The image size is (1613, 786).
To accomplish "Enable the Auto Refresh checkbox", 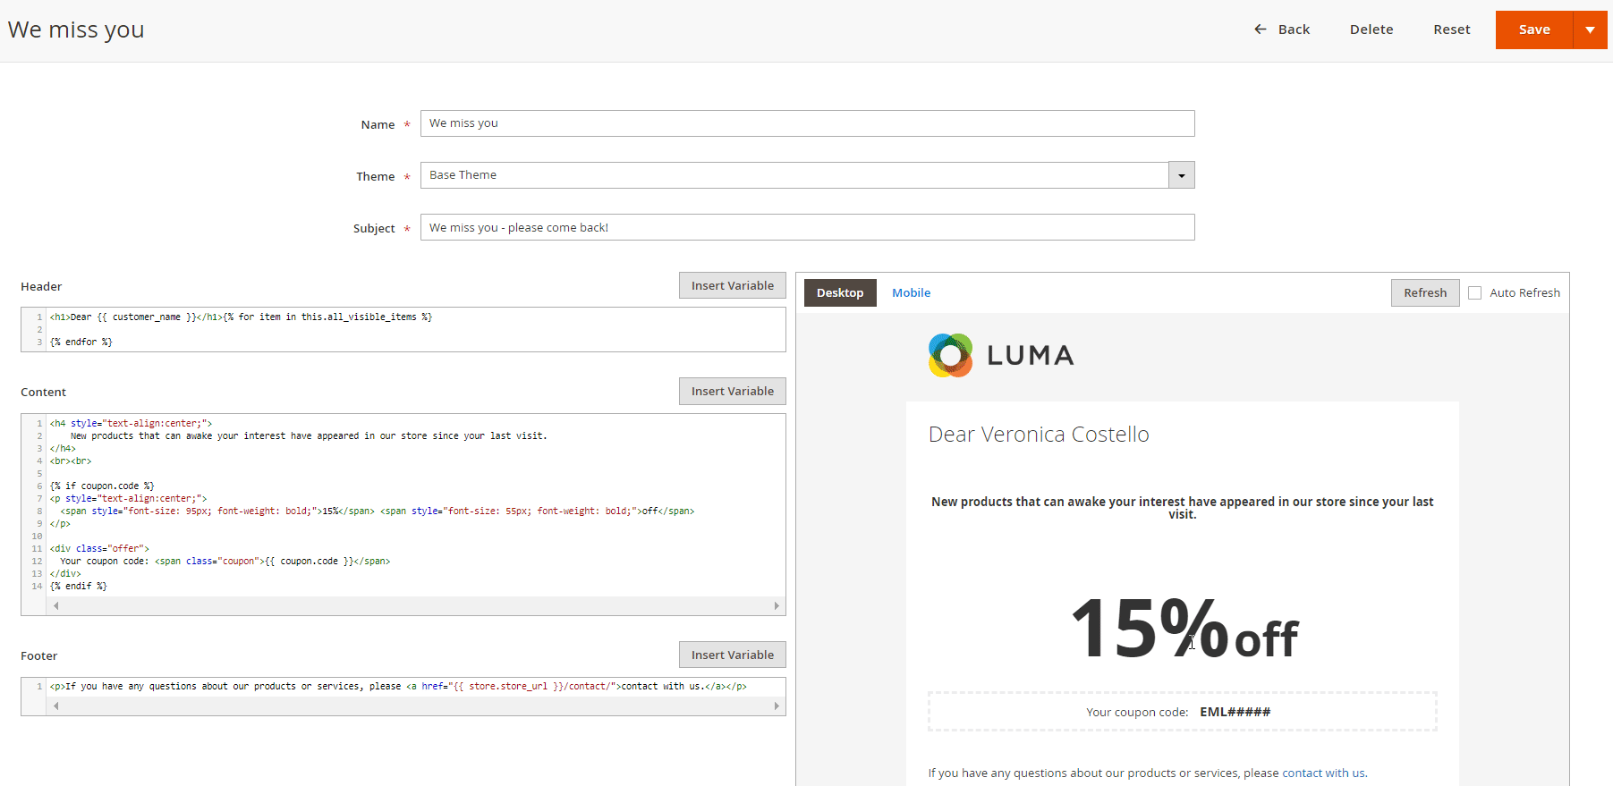I will coord(1474,292).
